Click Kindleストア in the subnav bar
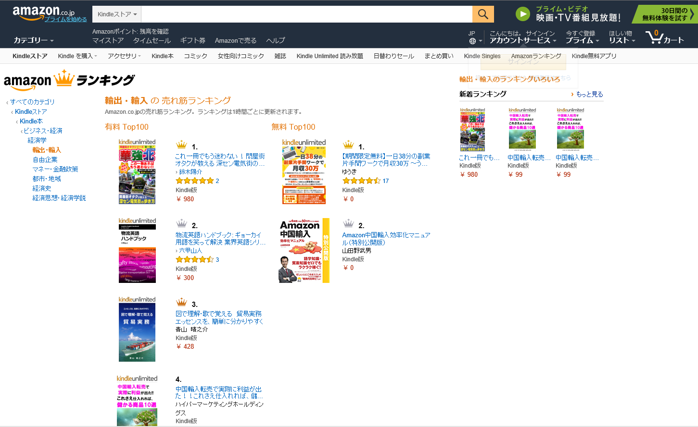The image size is (698, 427). [x=30, y=56]
